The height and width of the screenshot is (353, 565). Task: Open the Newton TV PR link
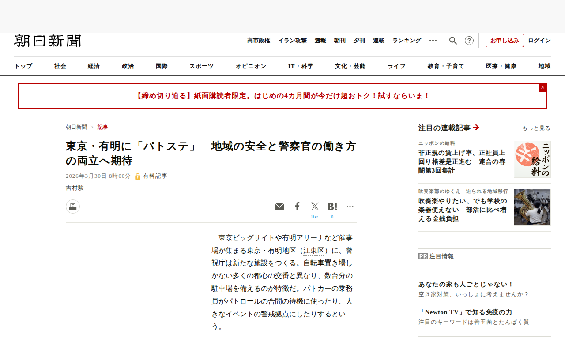coord(465,312)
